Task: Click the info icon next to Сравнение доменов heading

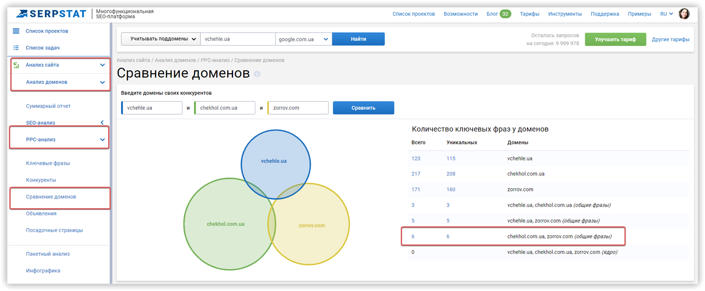Action: (257, 74)
